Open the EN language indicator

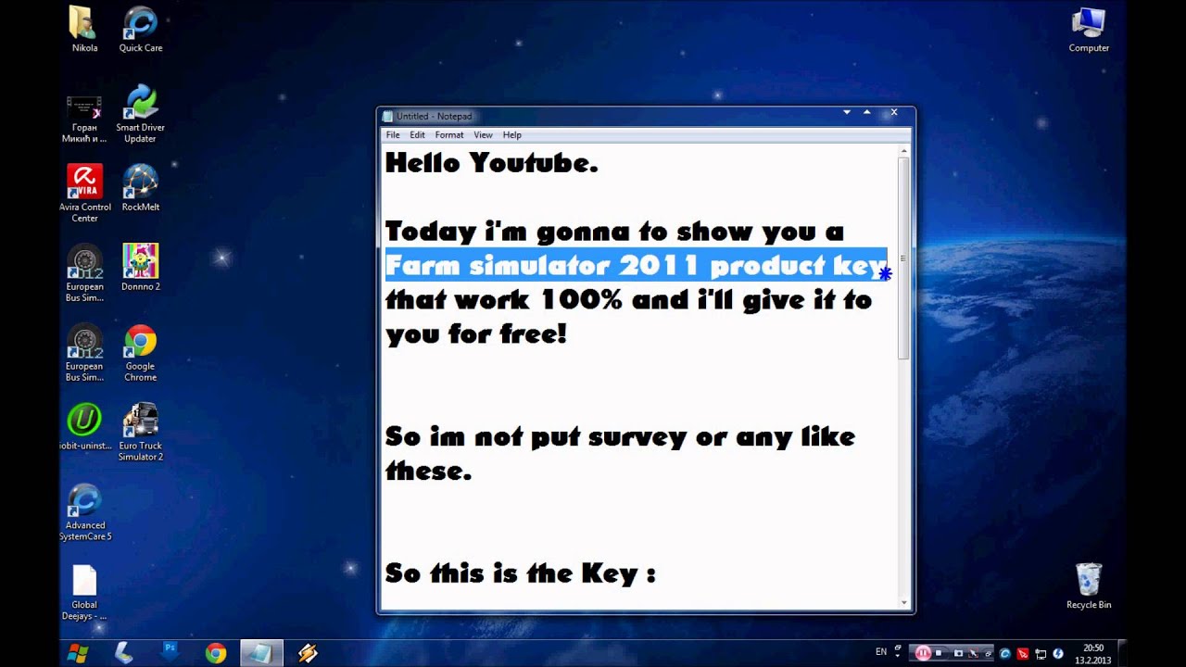coord(881,651)
